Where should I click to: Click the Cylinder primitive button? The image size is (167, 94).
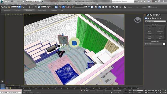point(150,34)
